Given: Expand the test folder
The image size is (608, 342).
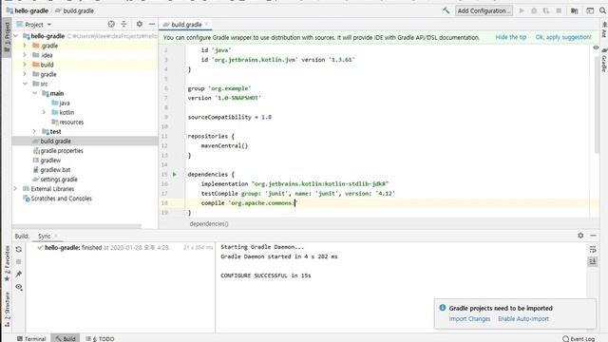Looking at the screenshot, I should pos(34,131).
